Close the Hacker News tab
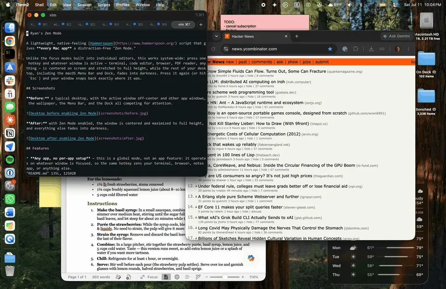Image resolution: width=446 pixels, height=289 pixels. click(286, 36)
